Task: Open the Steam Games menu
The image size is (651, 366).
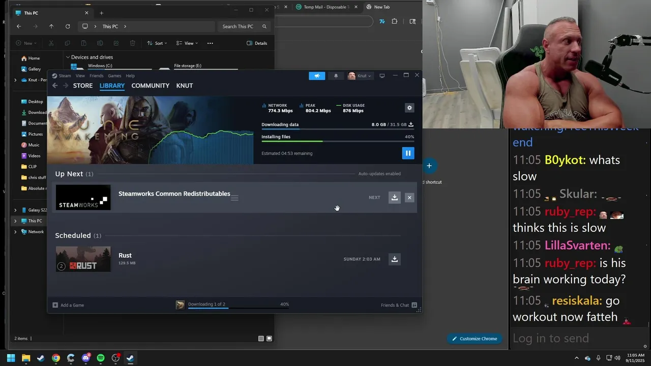Action: 114,76
